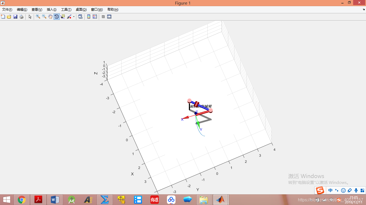The image size is (366, 205).
Task: Click the Y axis label below the plot
Action: pyautogui.click(x=198, y=190)
